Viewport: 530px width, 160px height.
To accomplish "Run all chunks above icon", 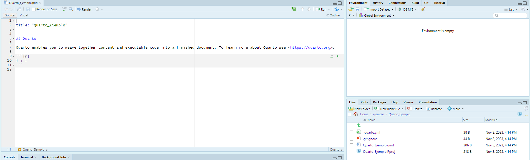I will pyautogui.click(x=332, y=56).
